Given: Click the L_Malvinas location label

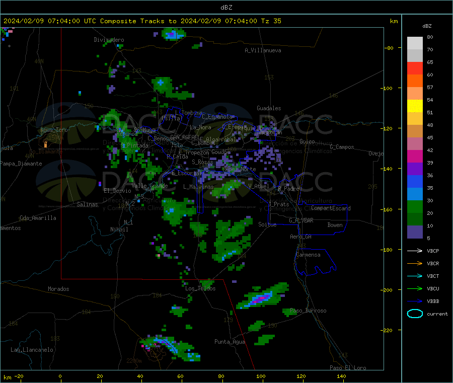Looking at the screenshot, I should pos(198,187).
